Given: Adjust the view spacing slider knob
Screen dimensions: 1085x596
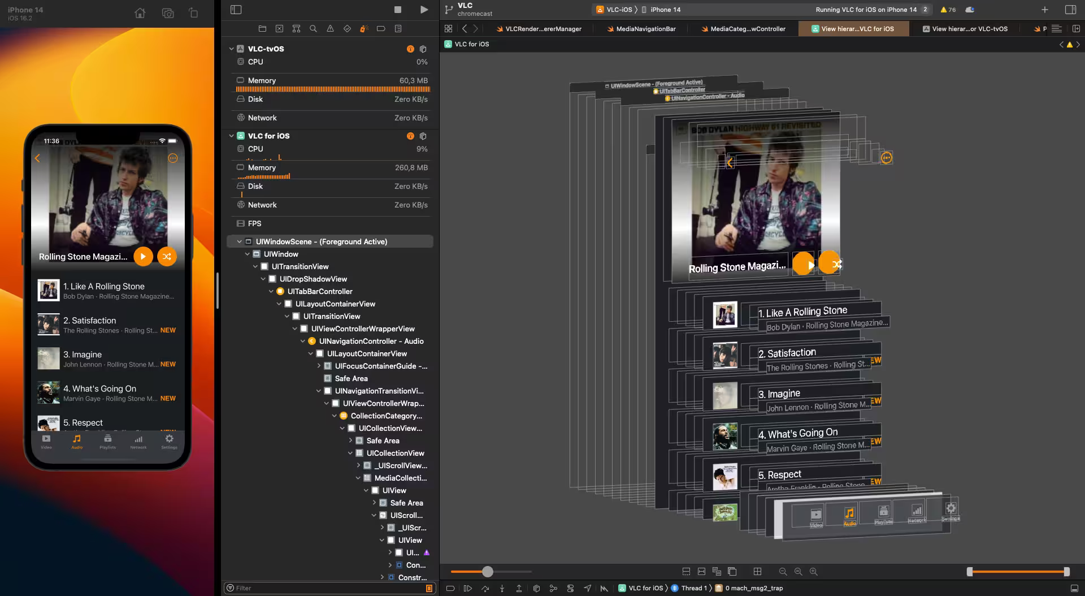Looking at the screenshot, I should tap(488, 572).
